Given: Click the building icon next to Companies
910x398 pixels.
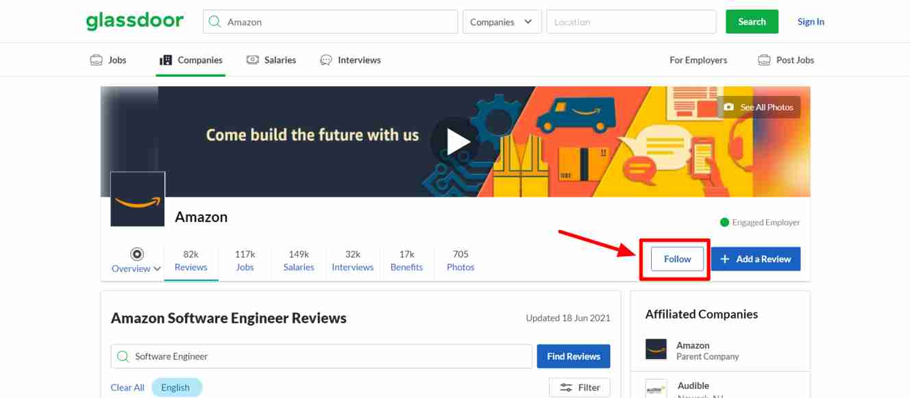Looking at the screenshot, I should (166, 60).
